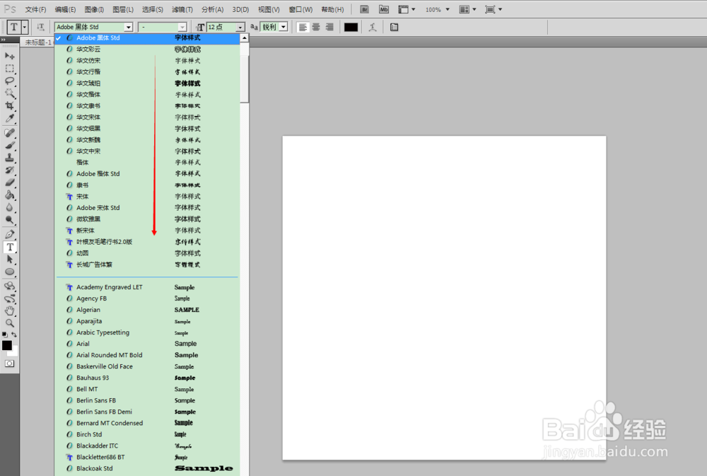This screenshot has width=707, height=476.
Task: Swap foreground and background colors
Action: (x=14, y=335)
